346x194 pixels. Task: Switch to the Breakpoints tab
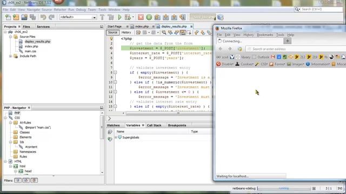(177, 125)
